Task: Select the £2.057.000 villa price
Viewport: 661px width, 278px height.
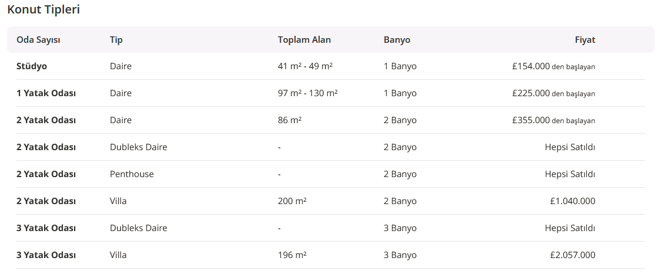Action: 572,255
